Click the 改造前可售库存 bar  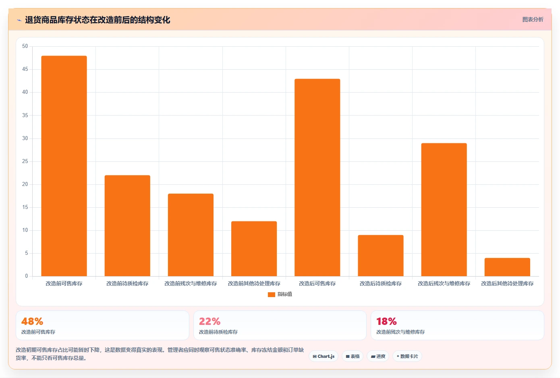[64, 166]
